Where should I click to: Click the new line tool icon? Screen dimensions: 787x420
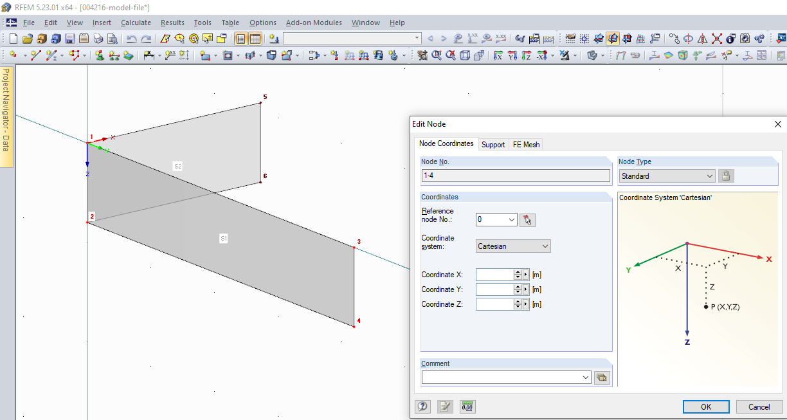tap(35, 55)
